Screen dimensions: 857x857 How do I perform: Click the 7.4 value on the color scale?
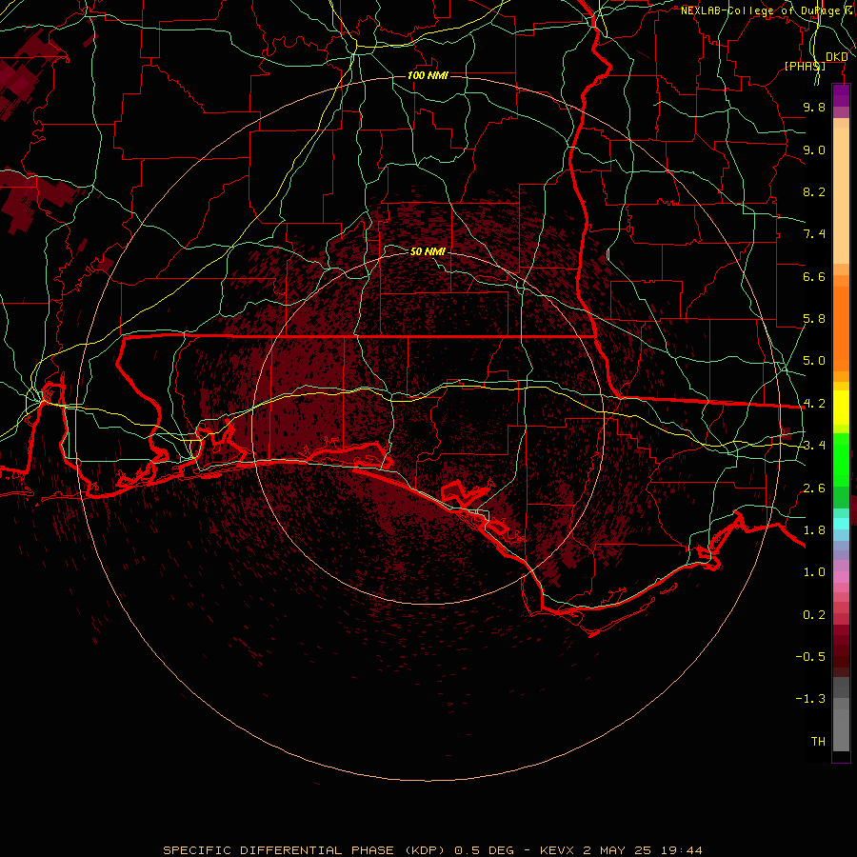tap(814, 234)
